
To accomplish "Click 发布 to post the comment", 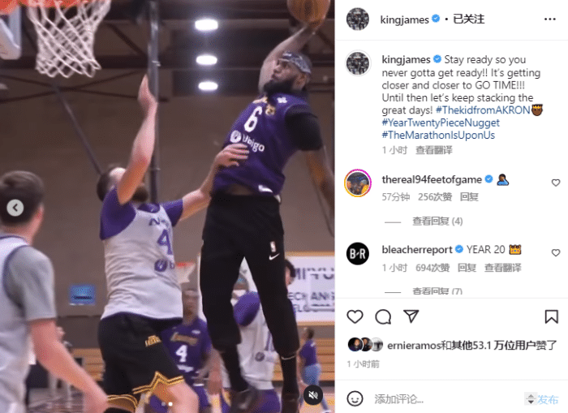I will click(548, 399).
